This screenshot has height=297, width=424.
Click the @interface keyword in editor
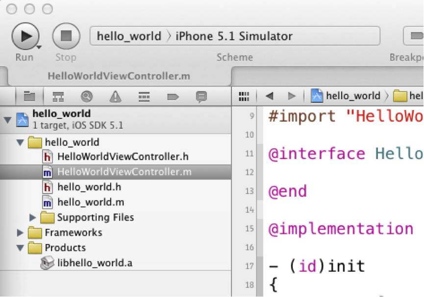317,154
